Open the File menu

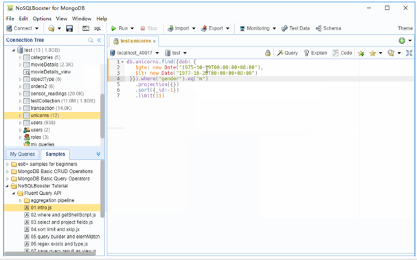10,19
